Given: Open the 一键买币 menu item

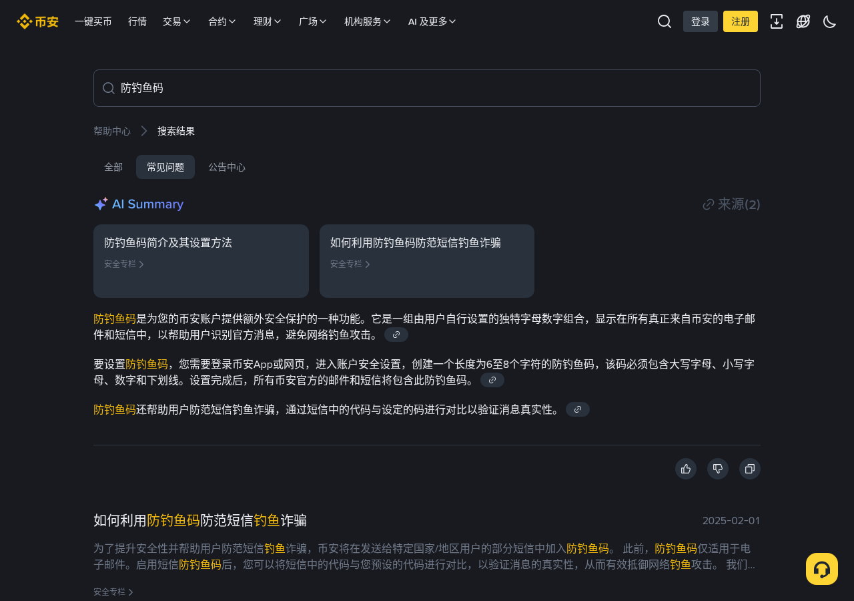Looking at the screenshot, I should pos(93,21).
